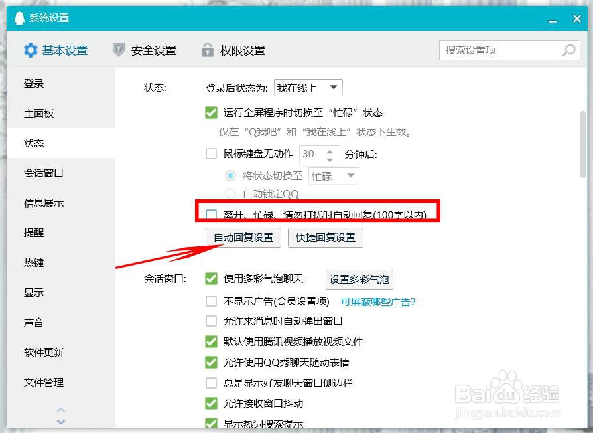
Task: Check 允许来消息时自动弹出窗口
Action: click(211, 321)
